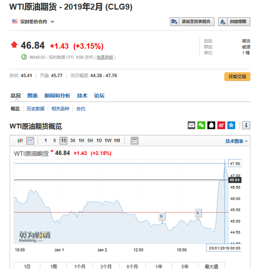Set chart interval to 1 minute
Image resolution: width=257 pixels, height=269 pixels.
click(45, 141)
